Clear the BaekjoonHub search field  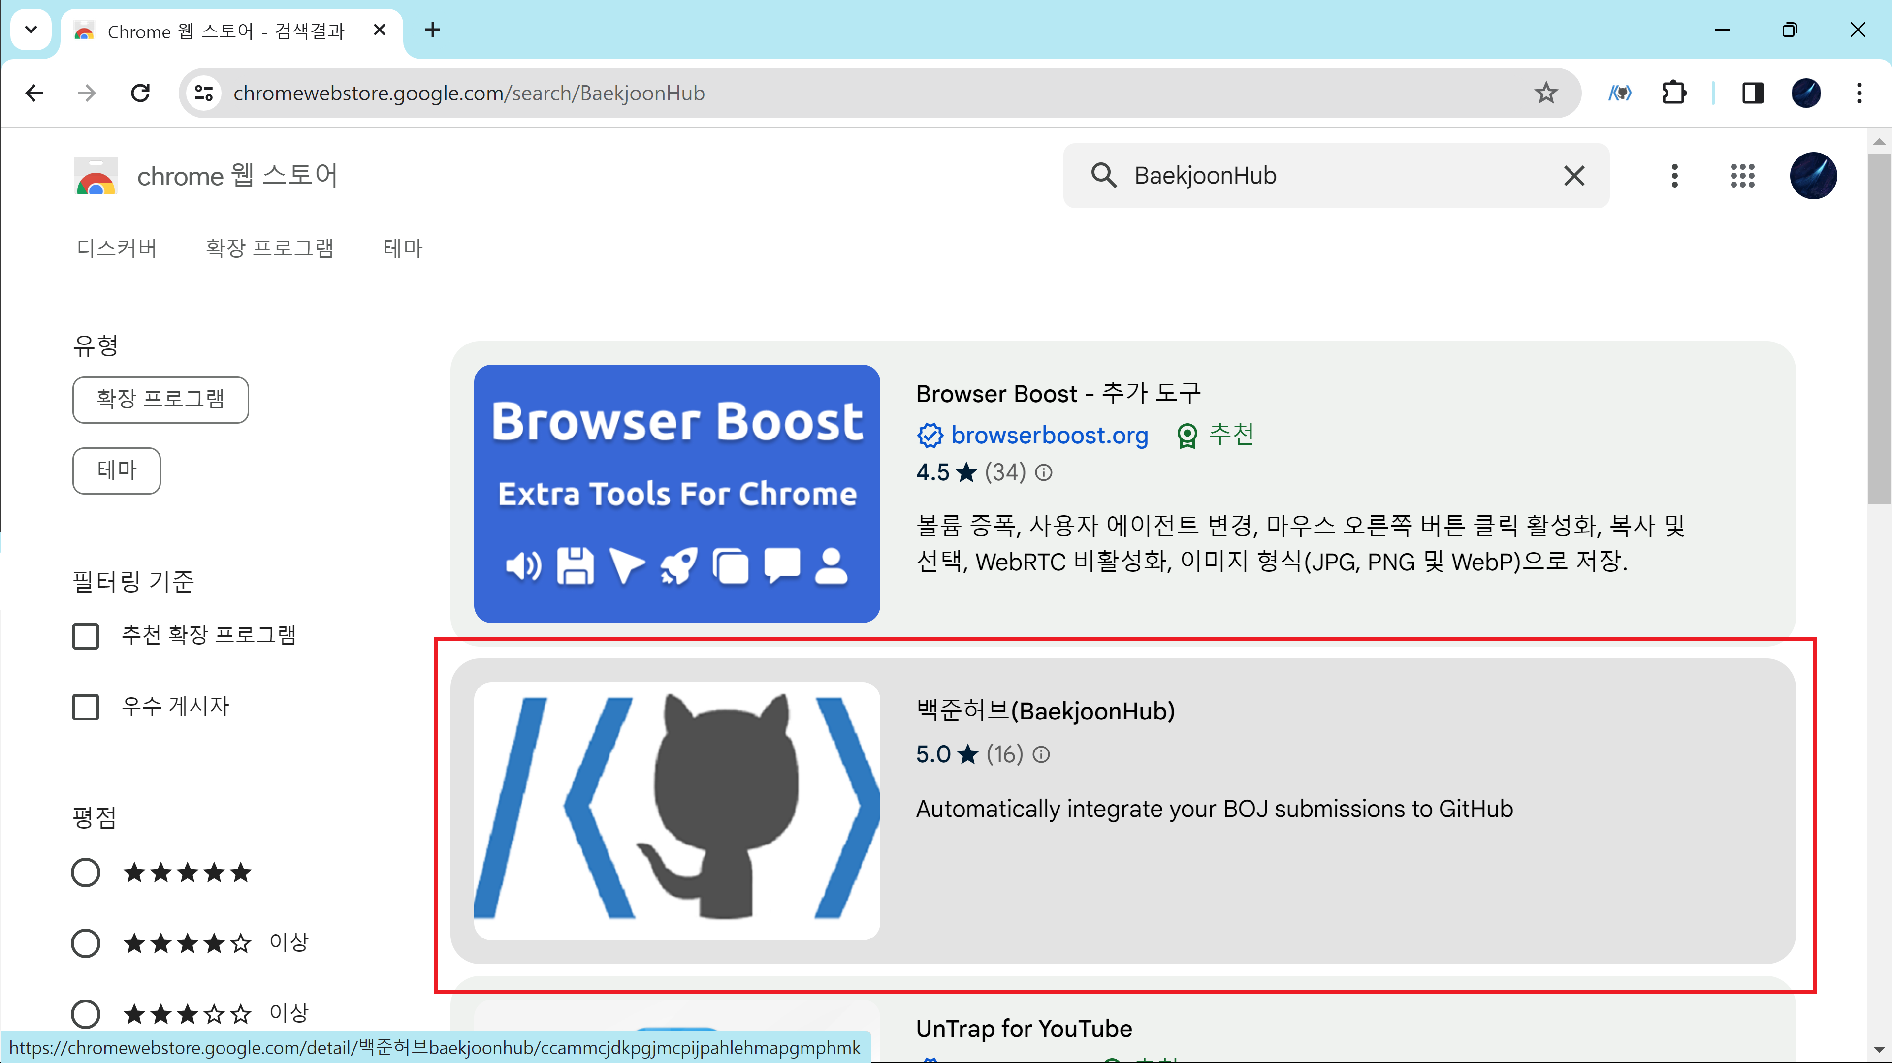pos(1574,176)
